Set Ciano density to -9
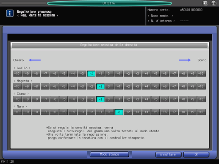This screenshot has width=219, height=164. 27,99
